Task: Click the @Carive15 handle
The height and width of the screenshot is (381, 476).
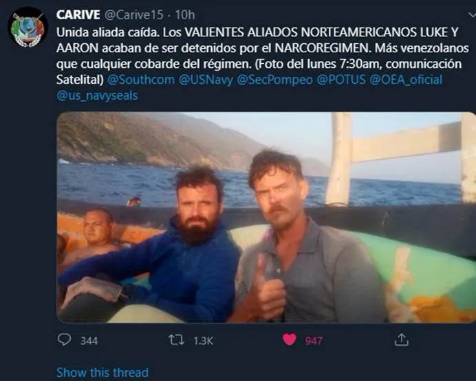Action: pyautogui.click(x=134, y=15)
